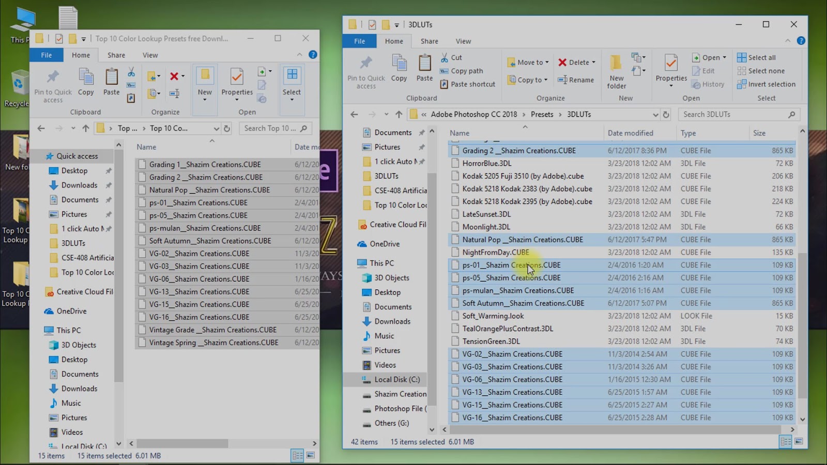Refresh the Top 10 Color Lookup folder
Image resolution: width=827 pixels, height=465 pixels.
click(x=227, y=129)
